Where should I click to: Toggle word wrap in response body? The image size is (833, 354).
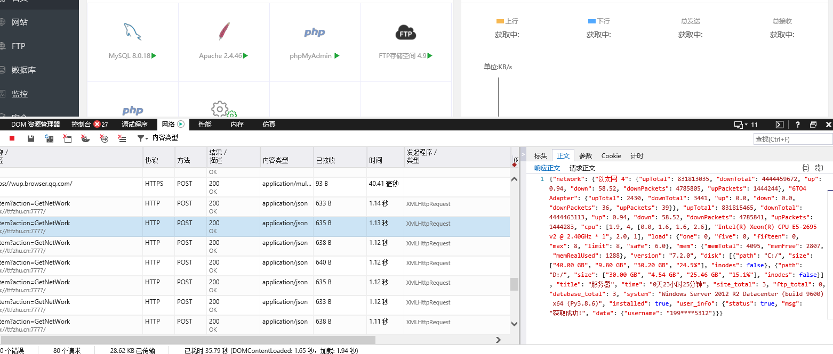pos(819,168)
